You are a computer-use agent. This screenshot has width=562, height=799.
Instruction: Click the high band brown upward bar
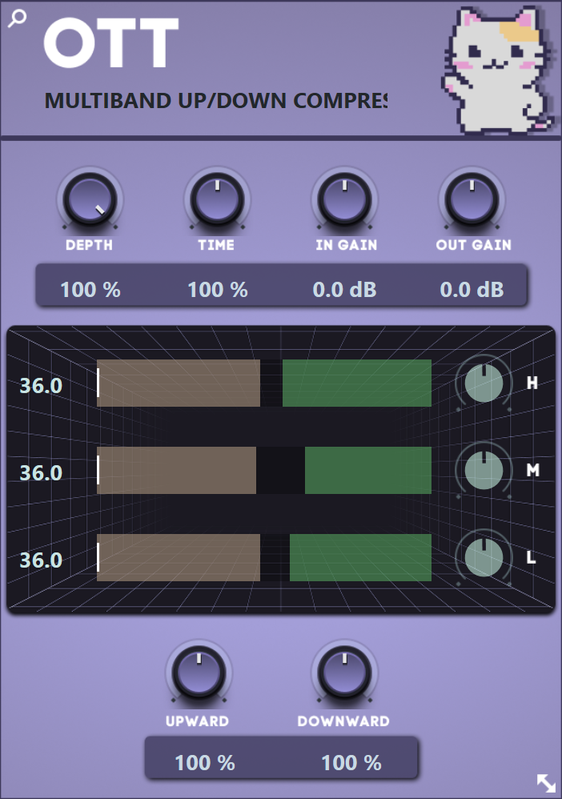click(x=179, y=383)
